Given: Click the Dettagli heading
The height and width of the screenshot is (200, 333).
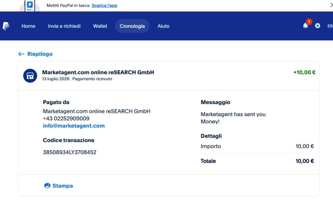Looking at the screenshot, I should click(211, 136).
